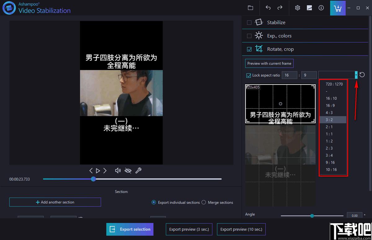
Task: Click the aspect ratio height field 9
Action: point(309,75)
